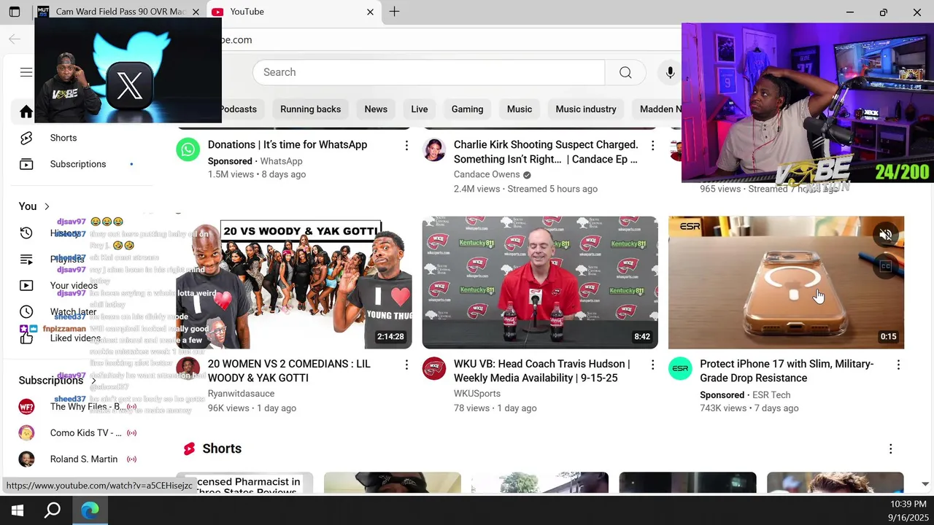This screenshot has height=525, width=934.
Task: Open more options for 20 Women video
Action: [x=406, y=365]
